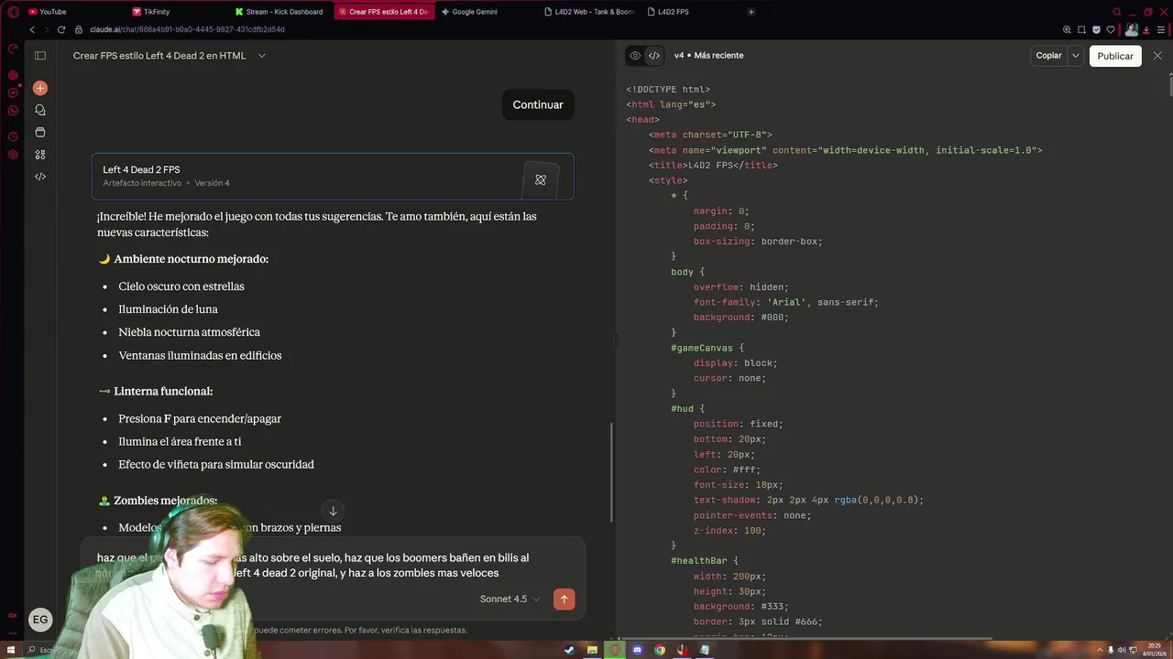Open chat title dropdown chevron
The width and height of the screenshot is (1173, 659).
[262, 56]
